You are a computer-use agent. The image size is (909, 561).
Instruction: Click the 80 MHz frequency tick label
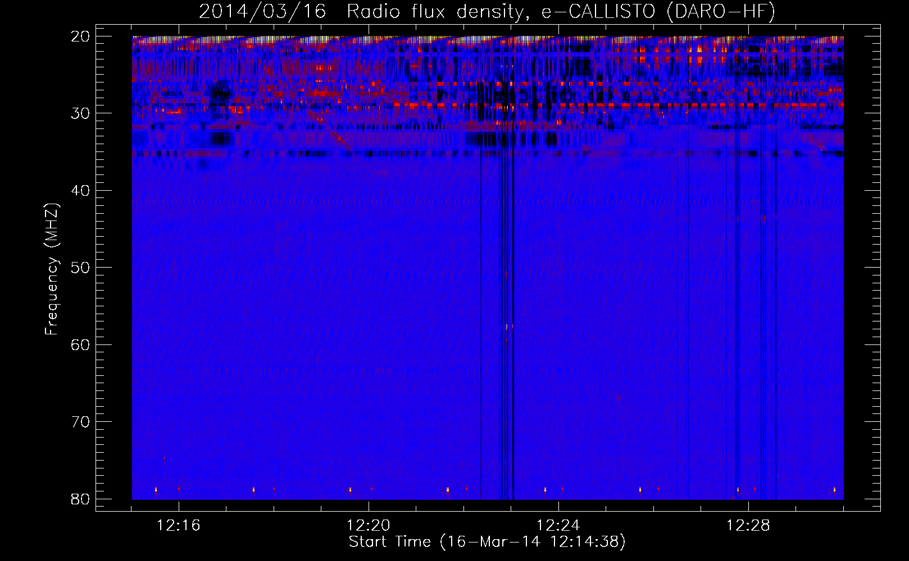click(x=81, y=499)
